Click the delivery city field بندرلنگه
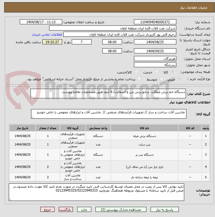The height and width of the screenshot is (217, 215). click(155, 65)
